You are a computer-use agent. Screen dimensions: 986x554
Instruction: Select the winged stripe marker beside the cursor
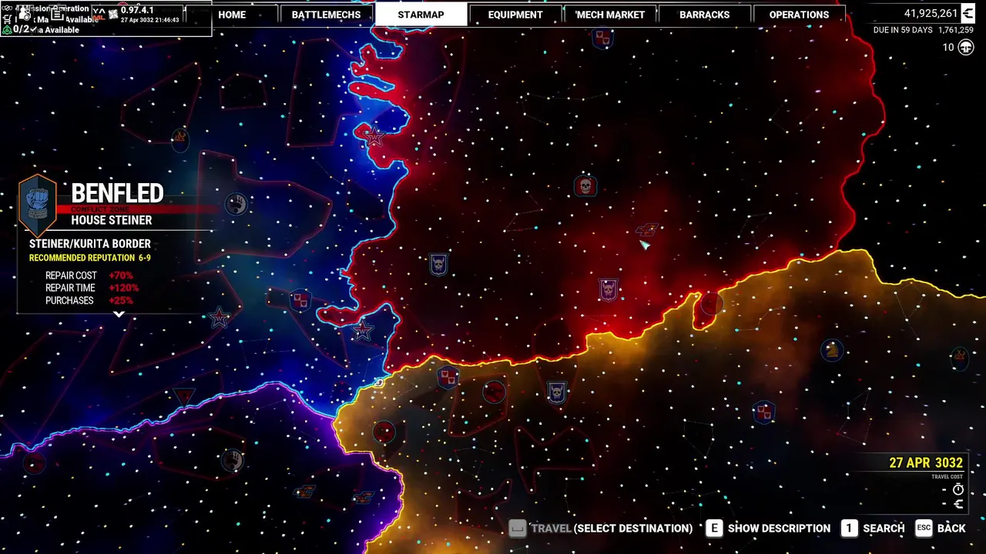tap(647, 230)
